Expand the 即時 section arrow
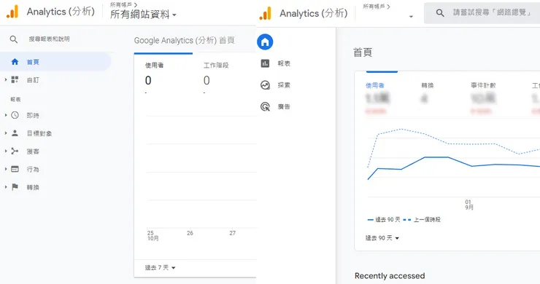This screenshot has height=284, width=540. (x=6, y=115)
